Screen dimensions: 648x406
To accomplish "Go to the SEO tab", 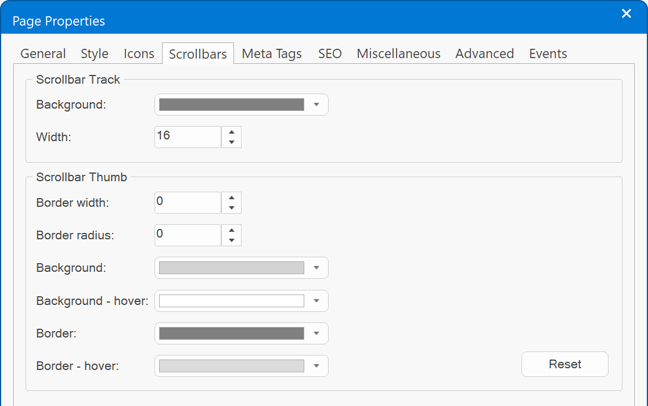I will pos(330,54).
